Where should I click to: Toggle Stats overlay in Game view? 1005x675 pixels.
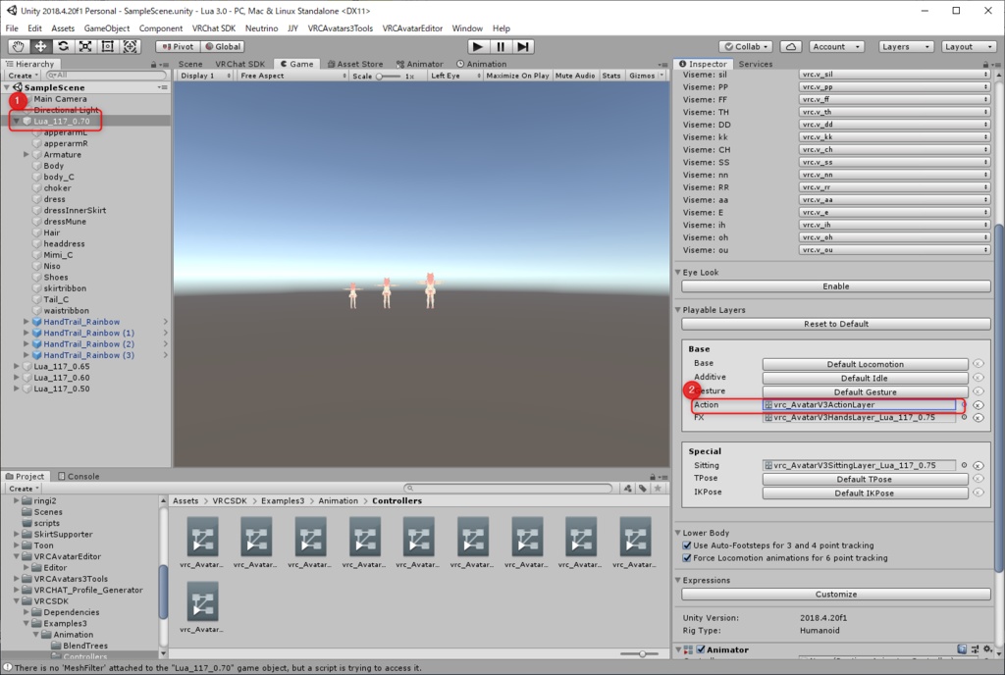[611, 76]
